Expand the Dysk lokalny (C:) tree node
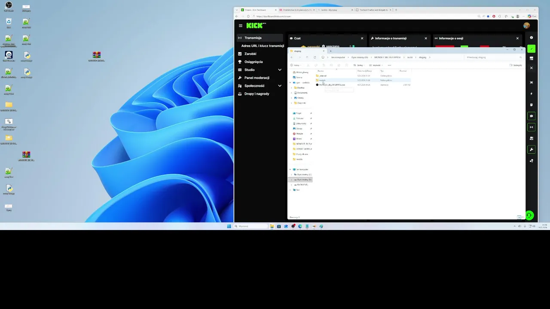The height and width of the screenshot is (309, 550). pyautogui.click(x=292, y=175)
